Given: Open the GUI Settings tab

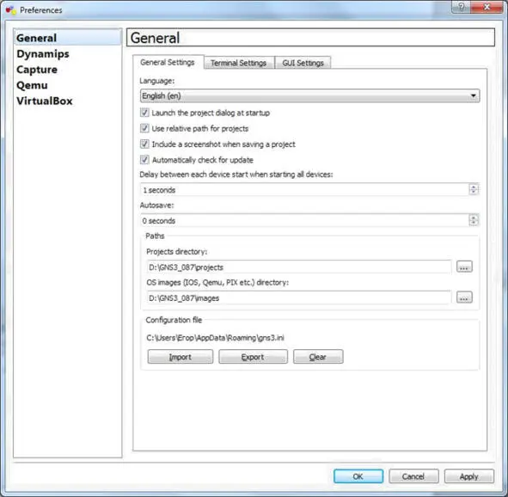Looking at the screenshot, I should click(x=303, y=63).
